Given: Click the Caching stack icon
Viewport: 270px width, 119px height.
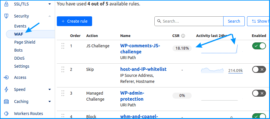Looking at the screenshot, I should click(x=6, y=102).
